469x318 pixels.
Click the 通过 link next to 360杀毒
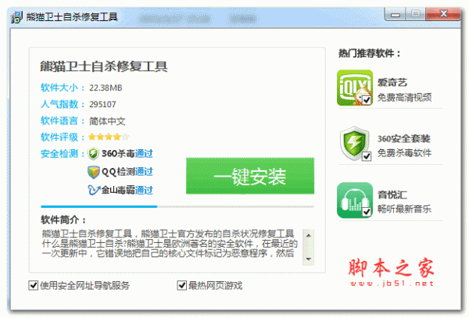coord(144,154)
